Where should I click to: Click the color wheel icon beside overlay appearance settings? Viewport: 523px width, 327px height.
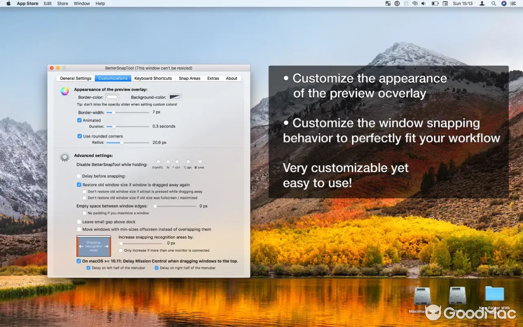point(64,91)
